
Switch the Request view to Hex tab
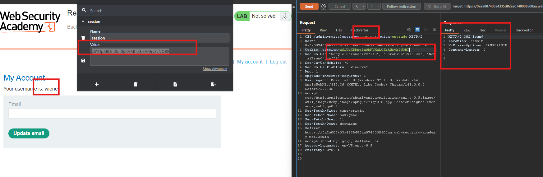click(x=339, y=30)
